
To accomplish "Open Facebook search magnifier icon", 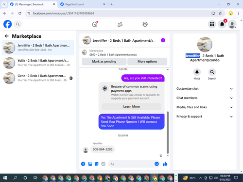I will [x=17, y=24].
